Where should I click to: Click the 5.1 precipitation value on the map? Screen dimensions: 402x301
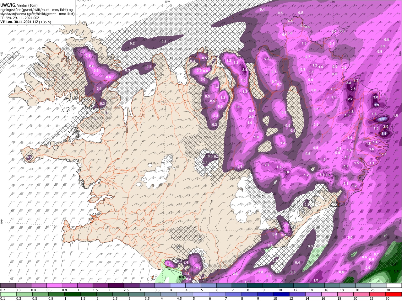(382, 119)
